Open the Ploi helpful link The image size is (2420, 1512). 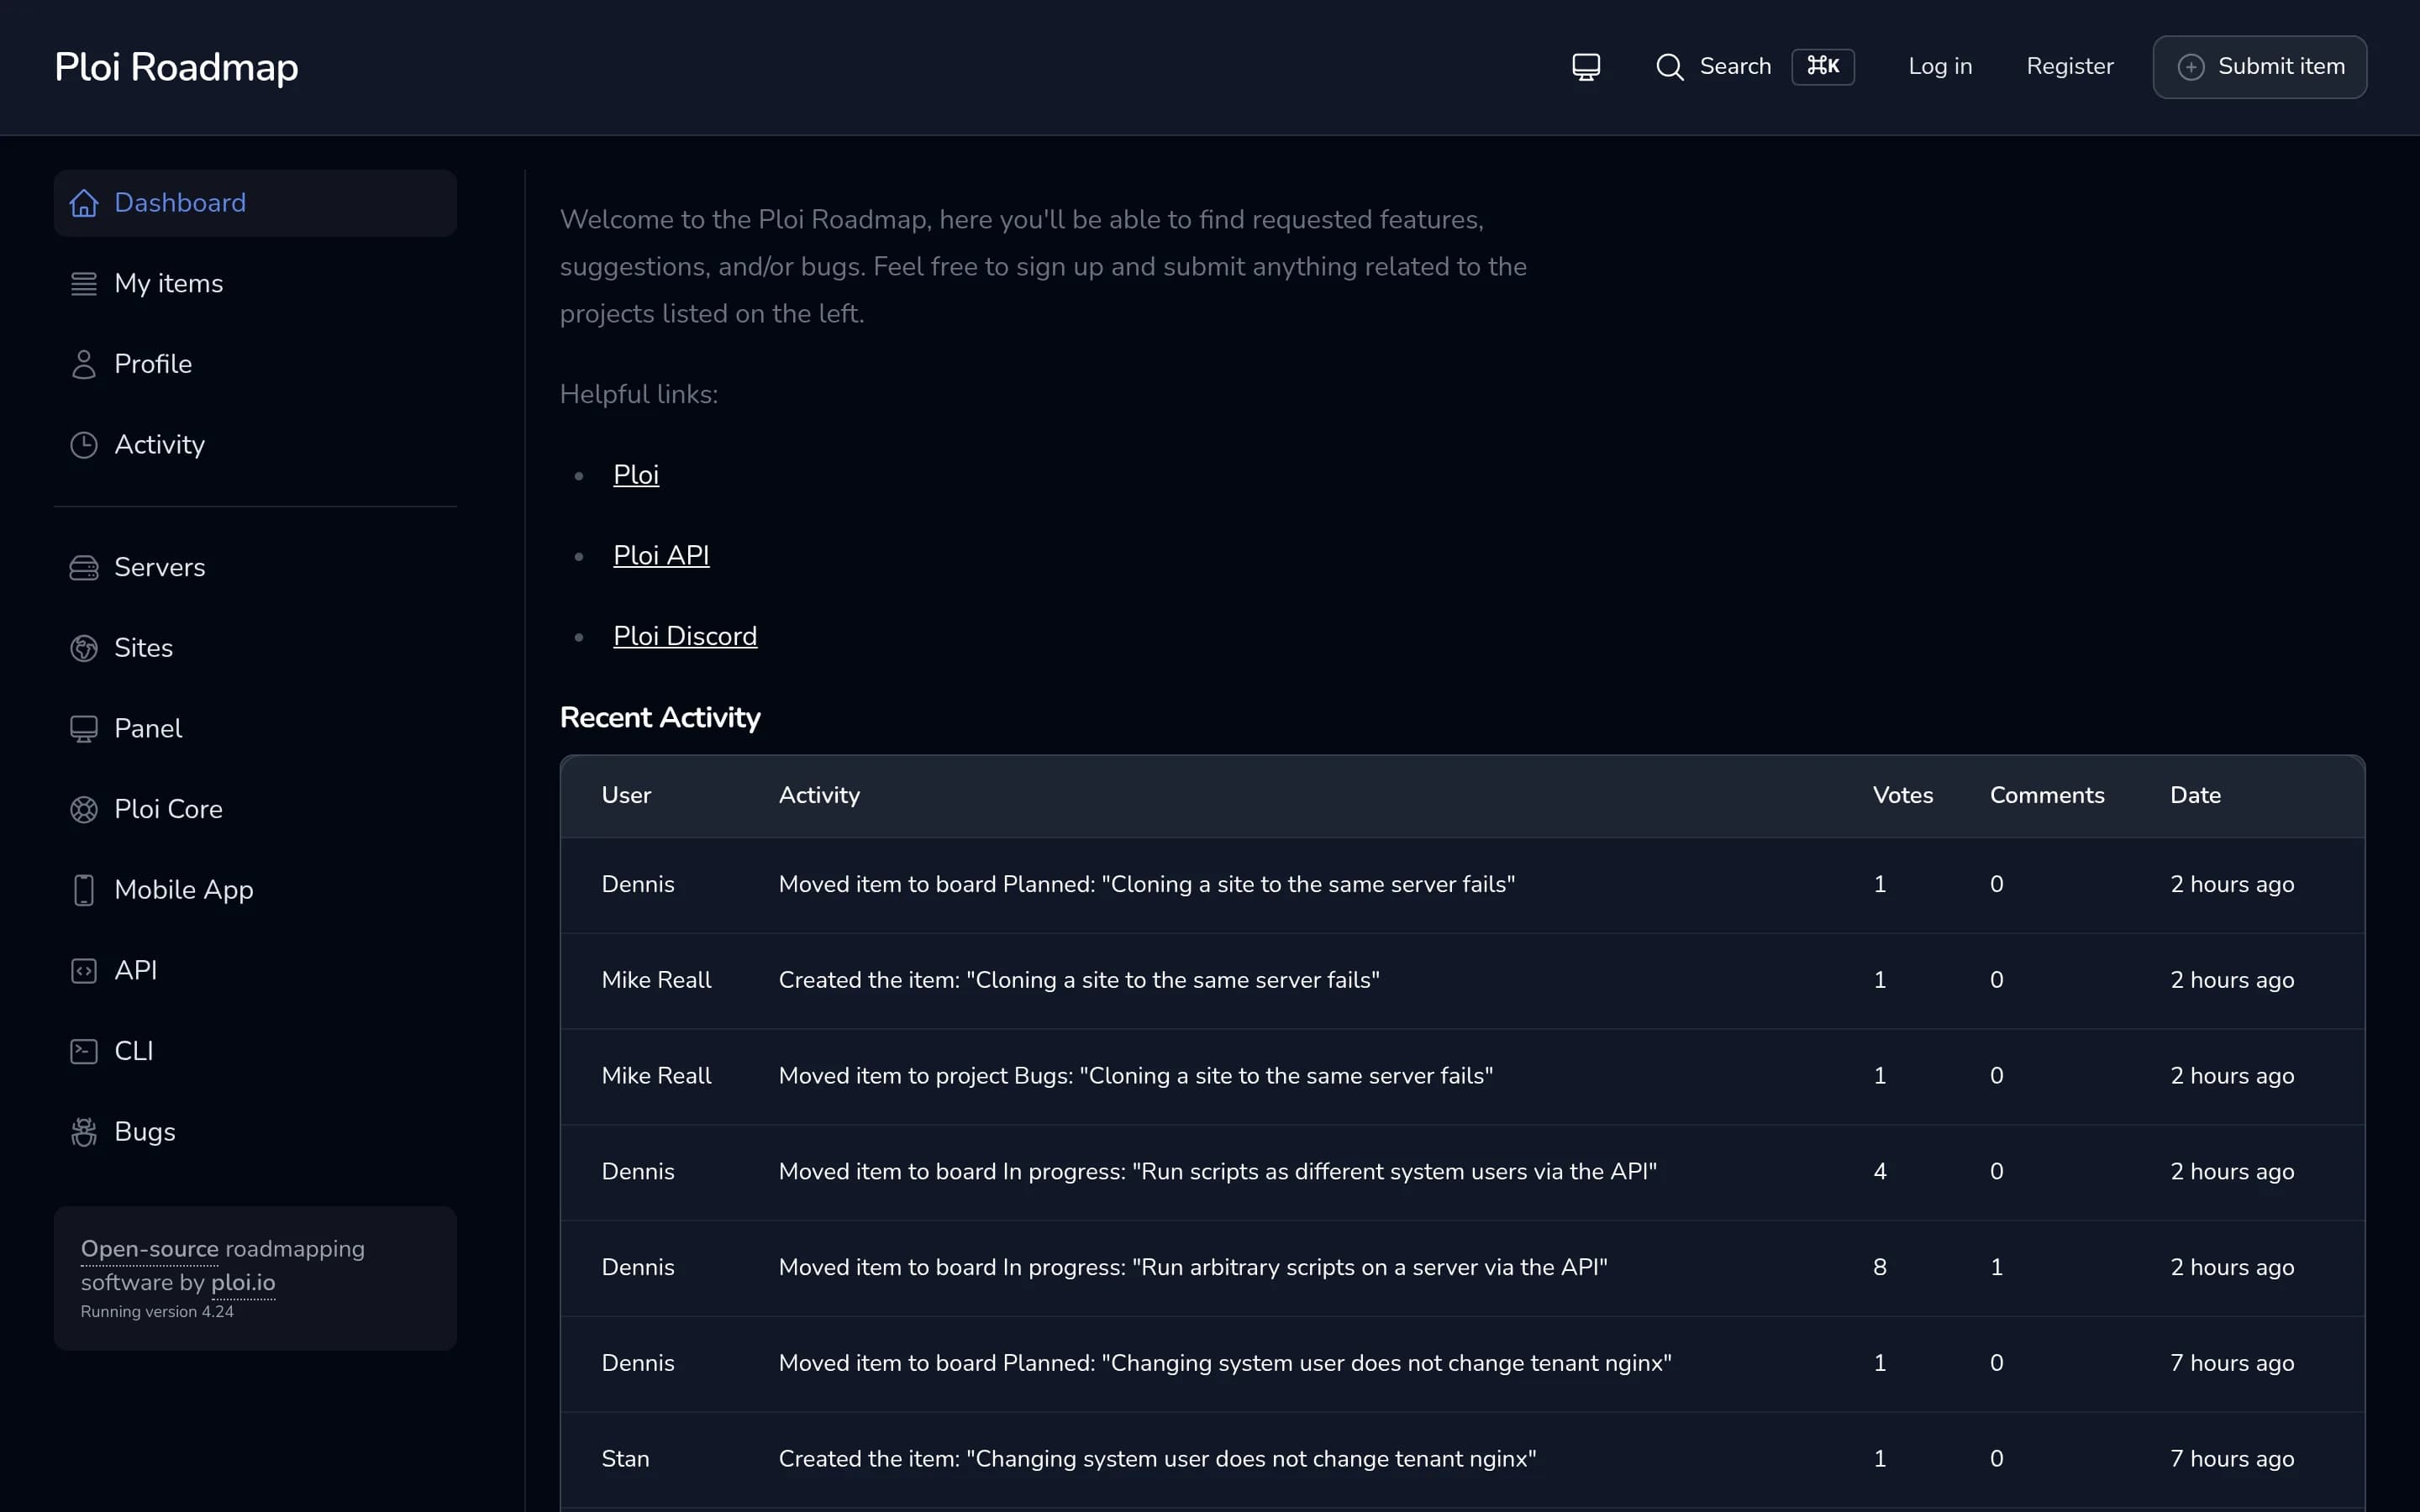coord(636,475)
